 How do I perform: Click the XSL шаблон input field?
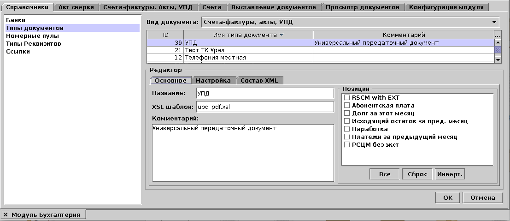click(264, 107)
